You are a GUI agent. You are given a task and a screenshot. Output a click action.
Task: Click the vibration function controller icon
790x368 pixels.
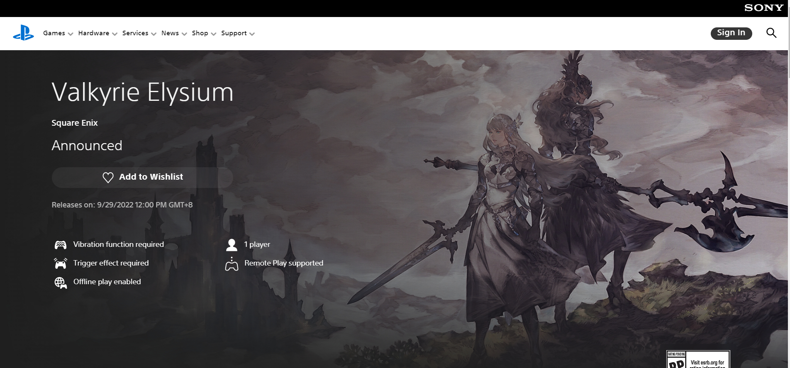pyautogui.click(x=61, y=245)
